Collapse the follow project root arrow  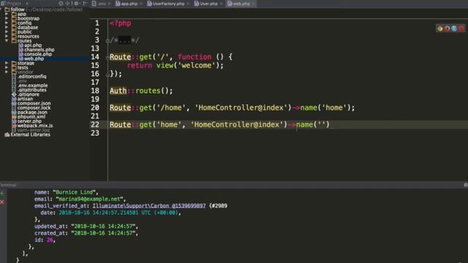pos(1,9)
